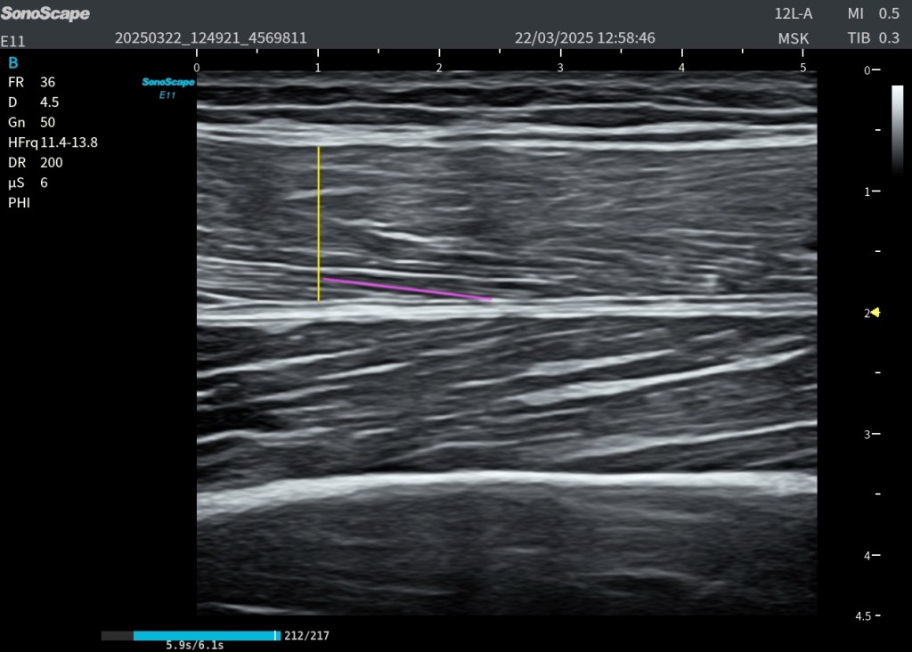This screenshot has height=652, width=912.
Task: Click the magenta angled measurement line
Action: click(407, 289)
